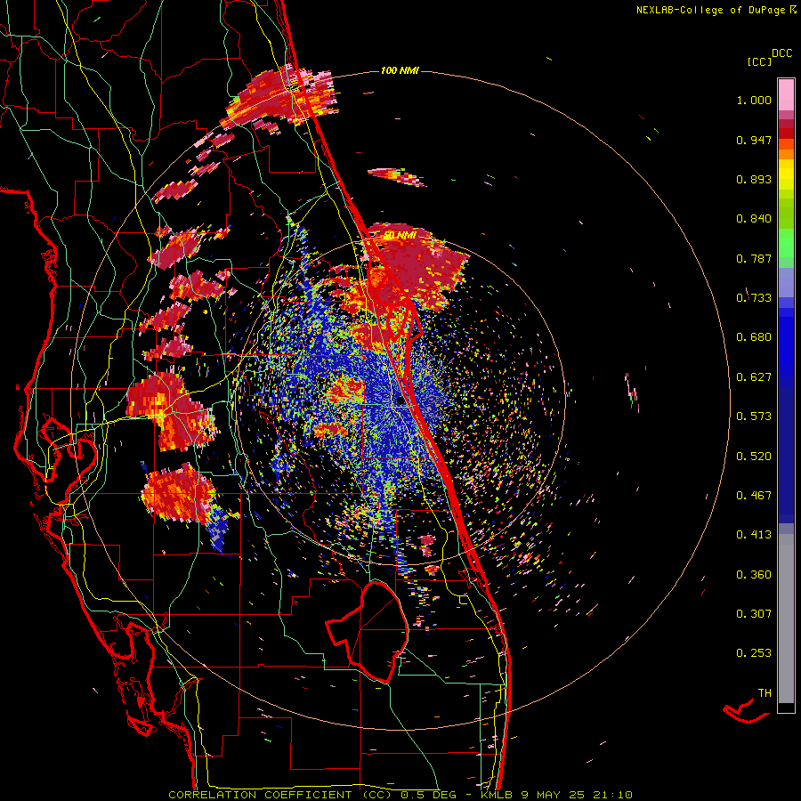The height and width of the screenshot is (801, 801).
Task: Click the 0.947 legend value
Action: (754, 140)
